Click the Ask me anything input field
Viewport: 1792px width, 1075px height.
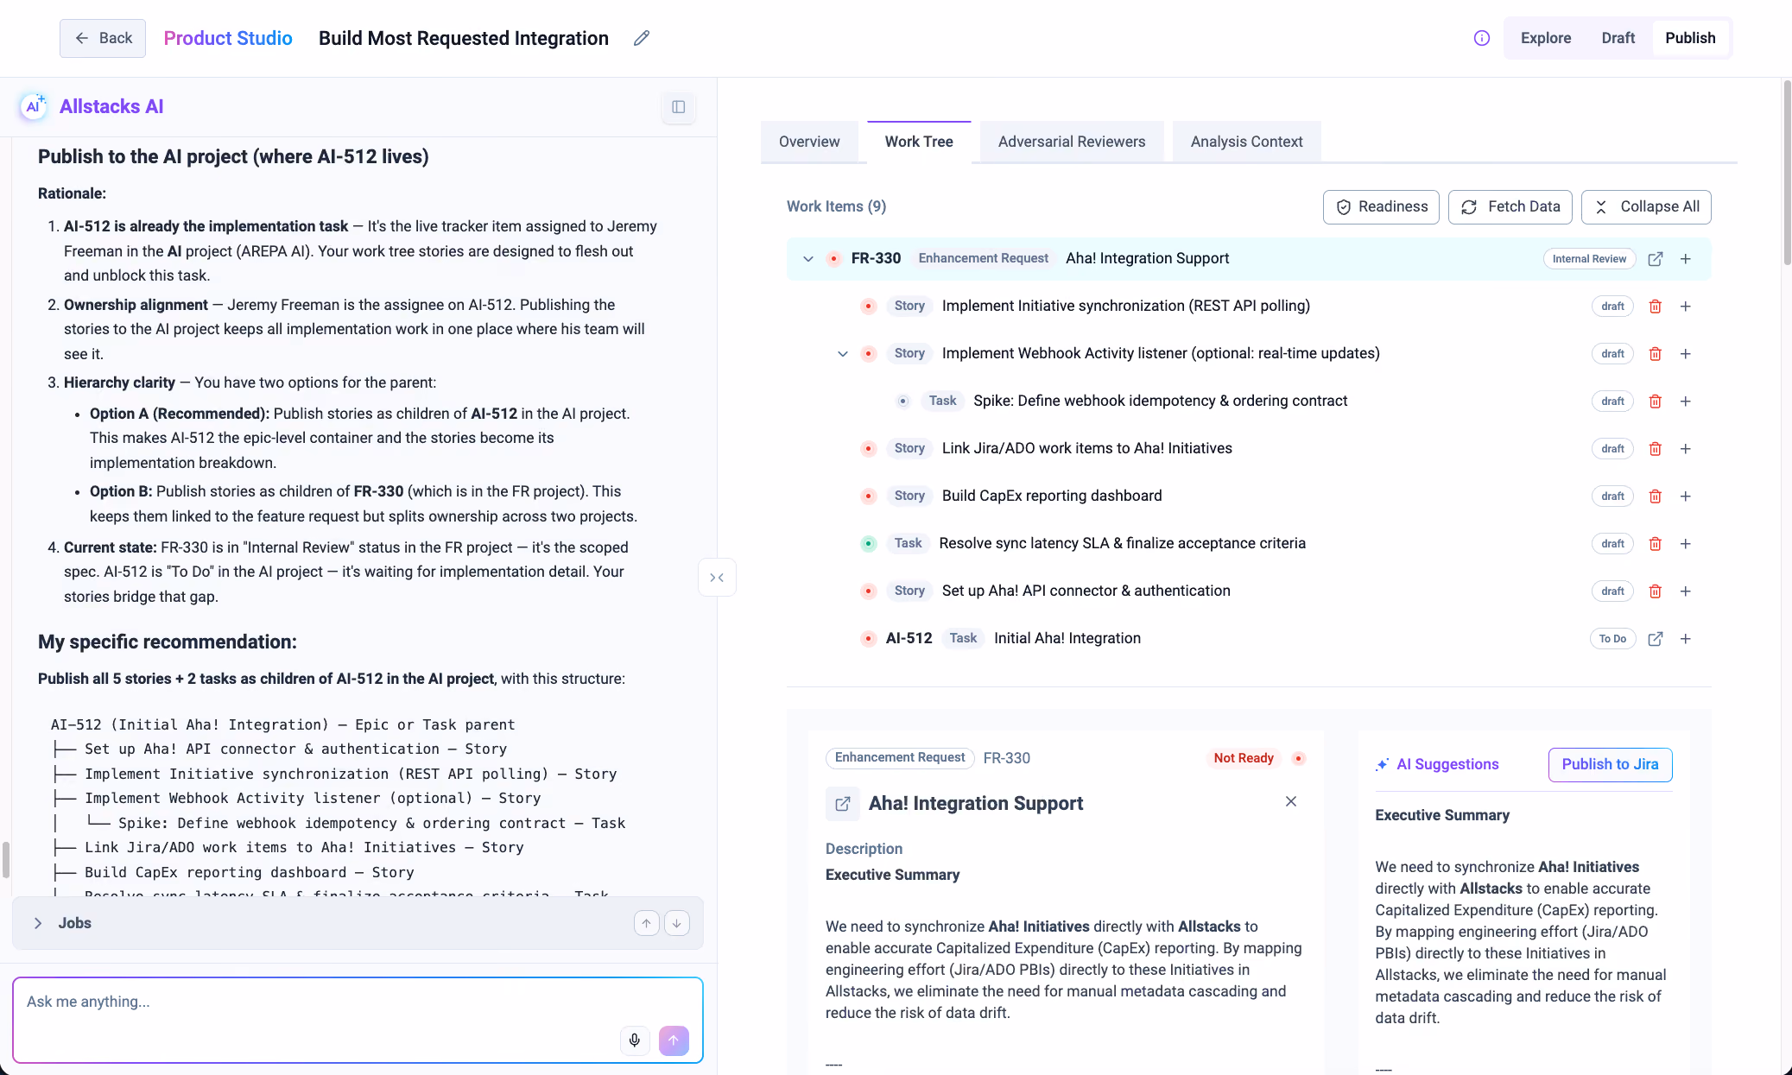tap(358, 1020)
